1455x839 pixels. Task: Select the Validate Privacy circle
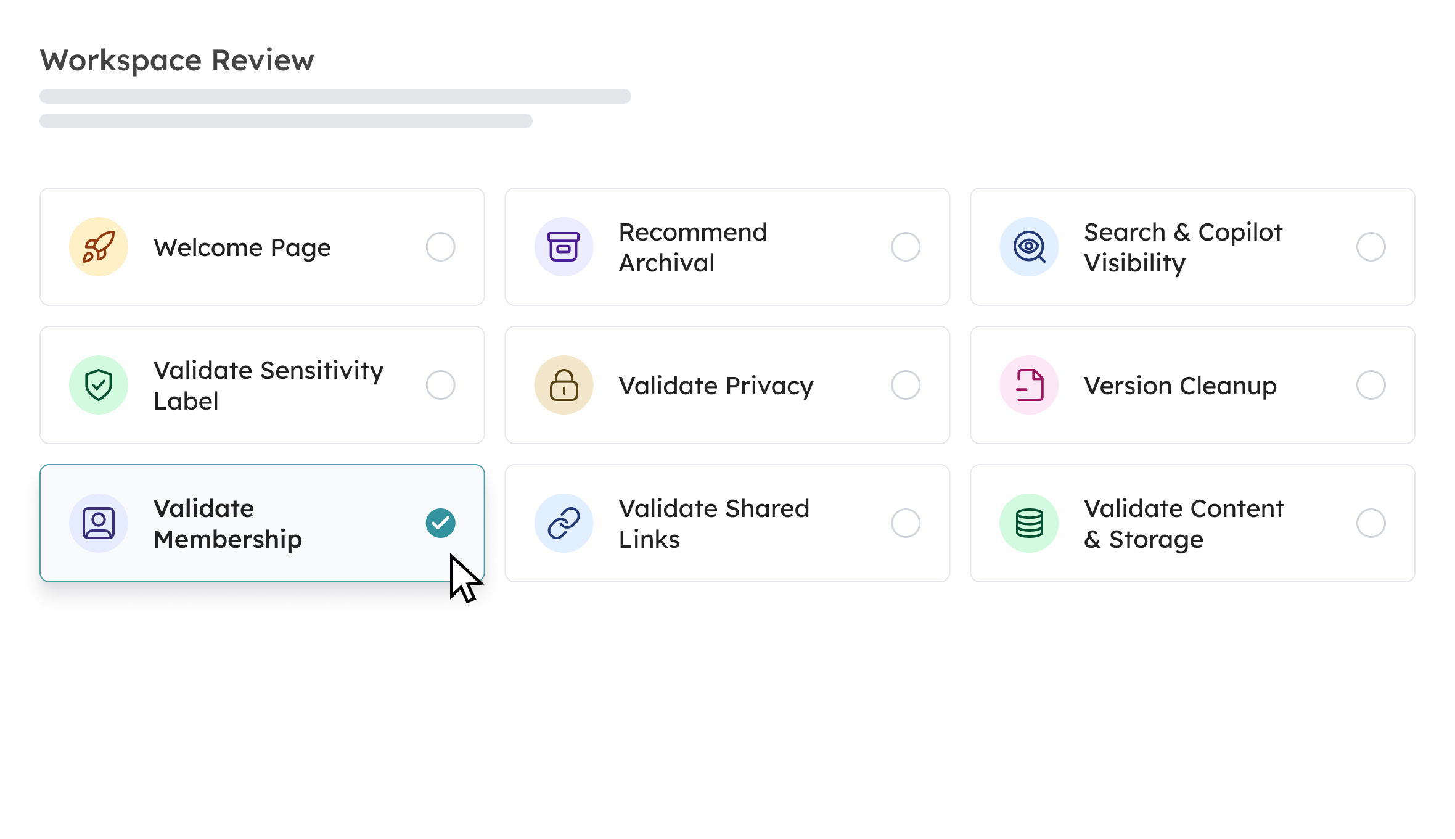[905, 384]
